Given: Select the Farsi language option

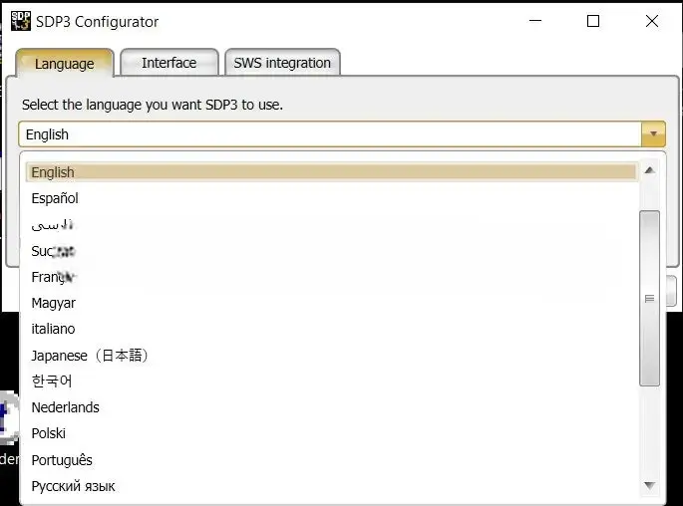Looking at the screenshot, I should 331,224.
